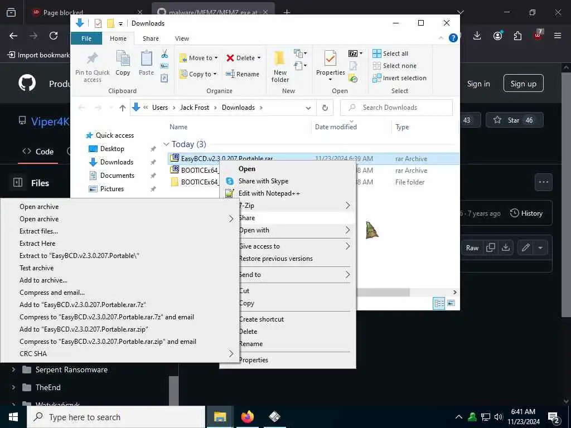Screen dimensions: 571x428
Task: Click the refresh button beside address bar
Action: 325,108
